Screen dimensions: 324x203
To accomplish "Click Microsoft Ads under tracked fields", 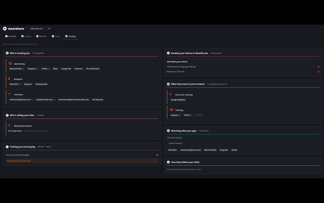I will pos(210,150).
